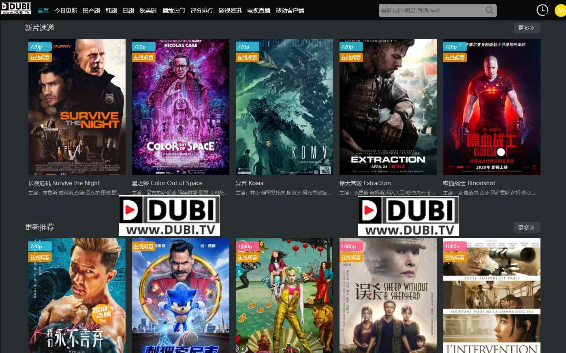
Task: Click 在线观看 badge on Extraction poster
Action: point(351,58)
